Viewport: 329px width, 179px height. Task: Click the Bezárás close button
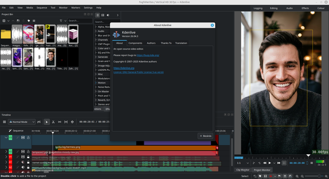tap(205, 136)
